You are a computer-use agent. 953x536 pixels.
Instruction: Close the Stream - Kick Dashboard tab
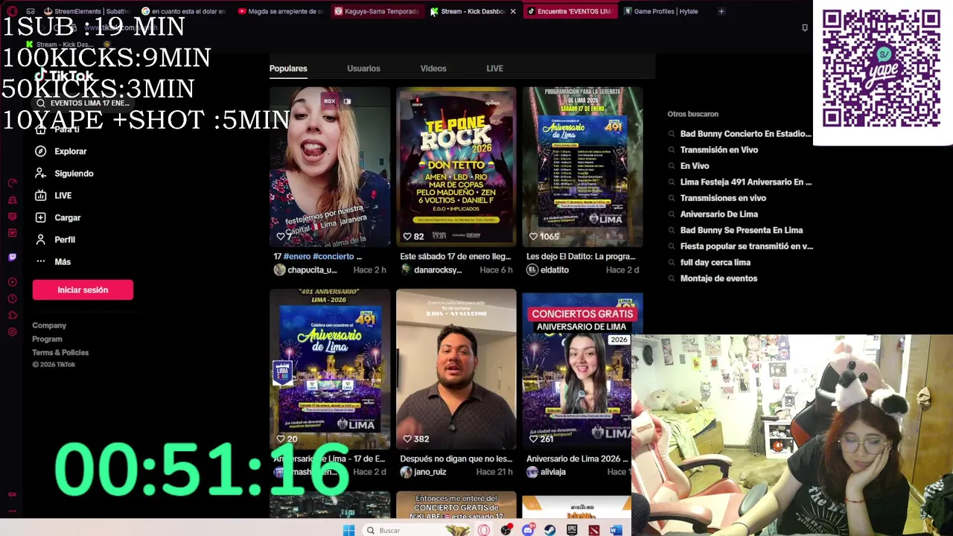tap(513, 11)
